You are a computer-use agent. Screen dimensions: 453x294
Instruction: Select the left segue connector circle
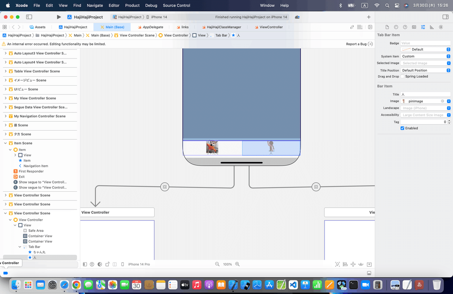(165, 186)
